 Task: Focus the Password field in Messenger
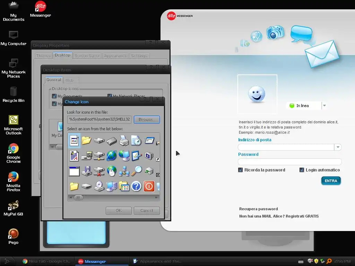pyautogui.click(x=289, y=162)
